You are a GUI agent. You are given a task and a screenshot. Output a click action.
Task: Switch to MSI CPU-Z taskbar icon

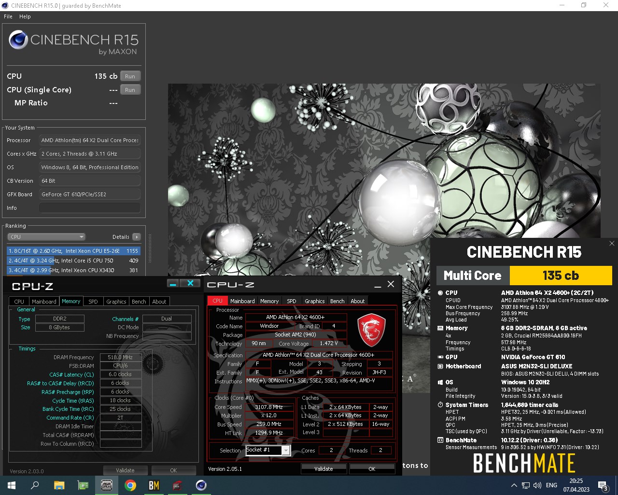click(x=178, y=485)
